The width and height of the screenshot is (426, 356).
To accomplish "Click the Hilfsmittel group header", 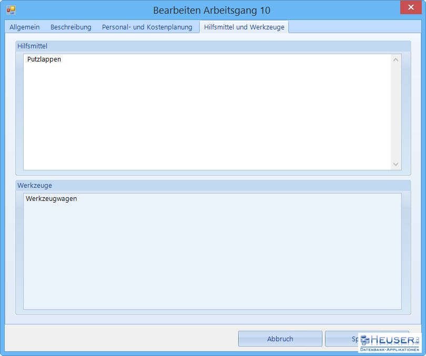I will pyautogui.click(x=32, y=46).
